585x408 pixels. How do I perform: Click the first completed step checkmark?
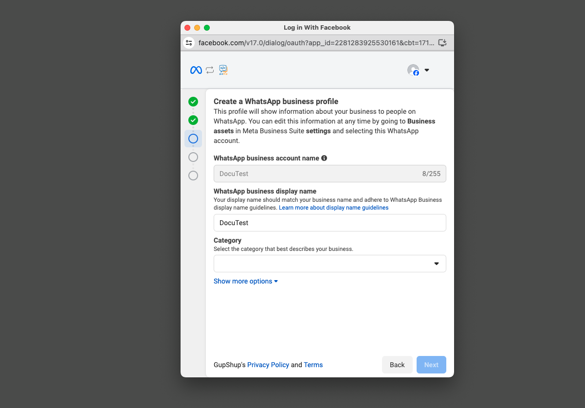193,102
